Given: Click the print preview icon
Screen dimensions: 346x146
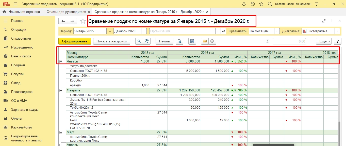Looking at the screenshot, I should pyautogui.click(x=180, y=41).
